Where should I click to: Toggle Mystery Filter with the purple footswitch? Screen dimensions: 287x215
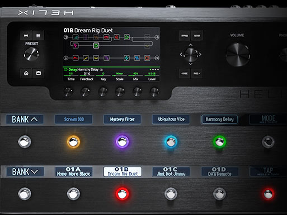(x=122, y=142)
